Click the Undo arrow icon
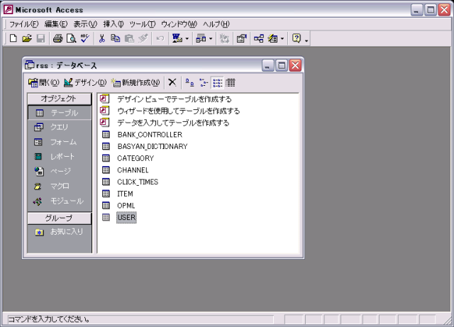 tap(160, 38)
